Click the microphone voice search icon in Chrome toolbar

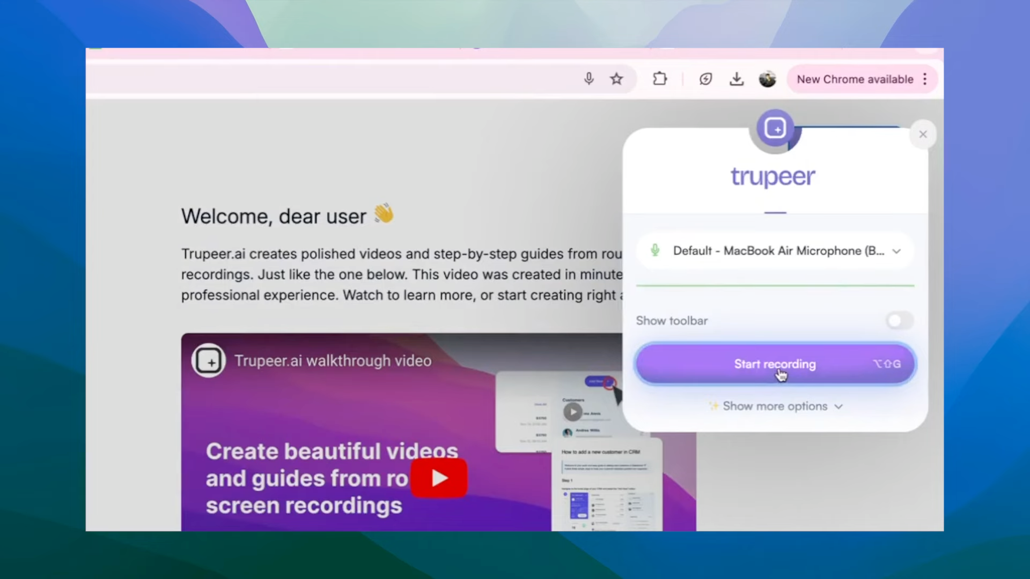[x=588, y=79]
